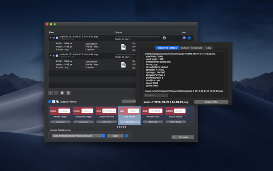Collapse the audio-fr 14.48.44.png details row
This screenshot has width=273, height=171.
click(51, 55)
